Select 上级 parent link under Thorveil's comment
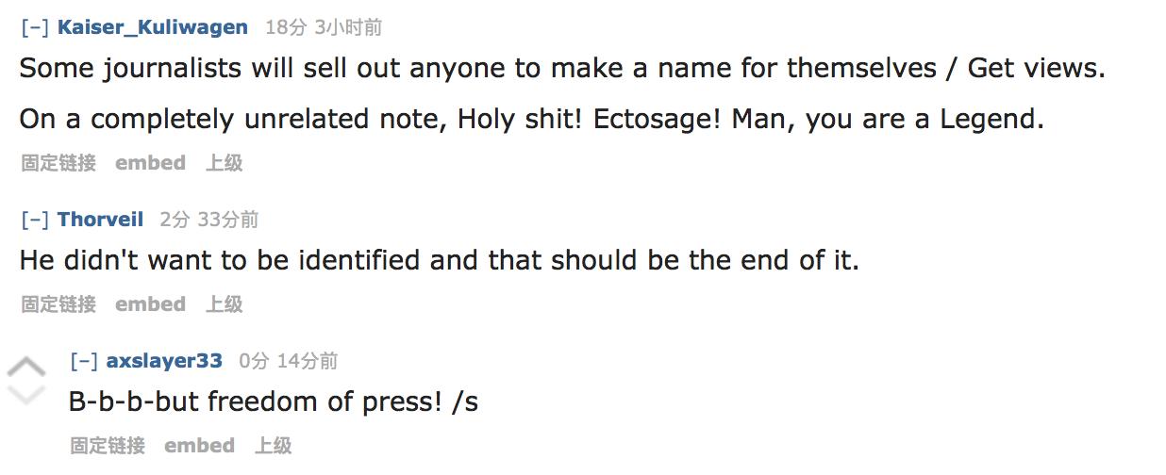1166x475 pixels. (x=225, y=304)
